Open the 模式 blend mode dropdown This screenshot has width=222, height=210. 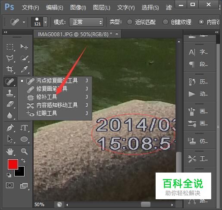pyautogui.click(x=86, y=22)
